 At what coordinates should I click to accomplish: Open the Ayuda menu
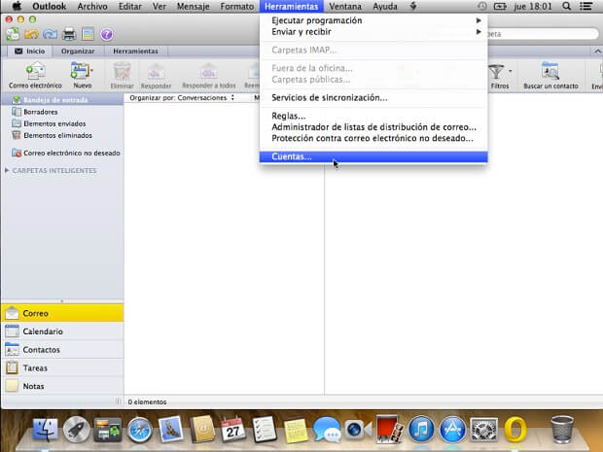pos(385,6)
